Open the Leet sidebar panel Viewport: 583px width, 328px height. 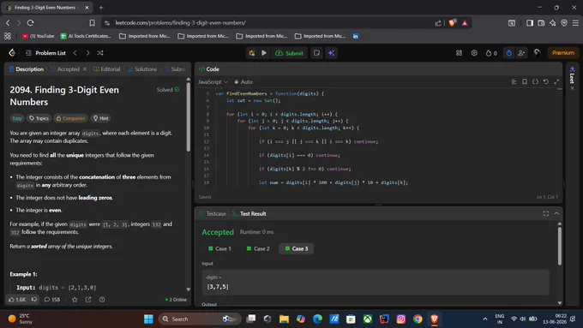pos(572,75)
